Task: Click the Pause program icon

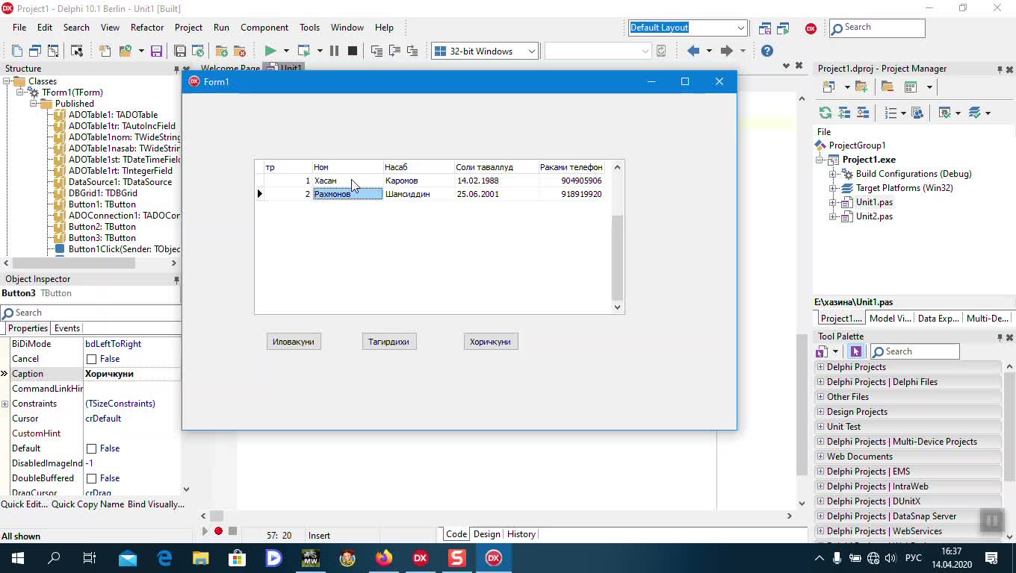Action: (334, 51)
